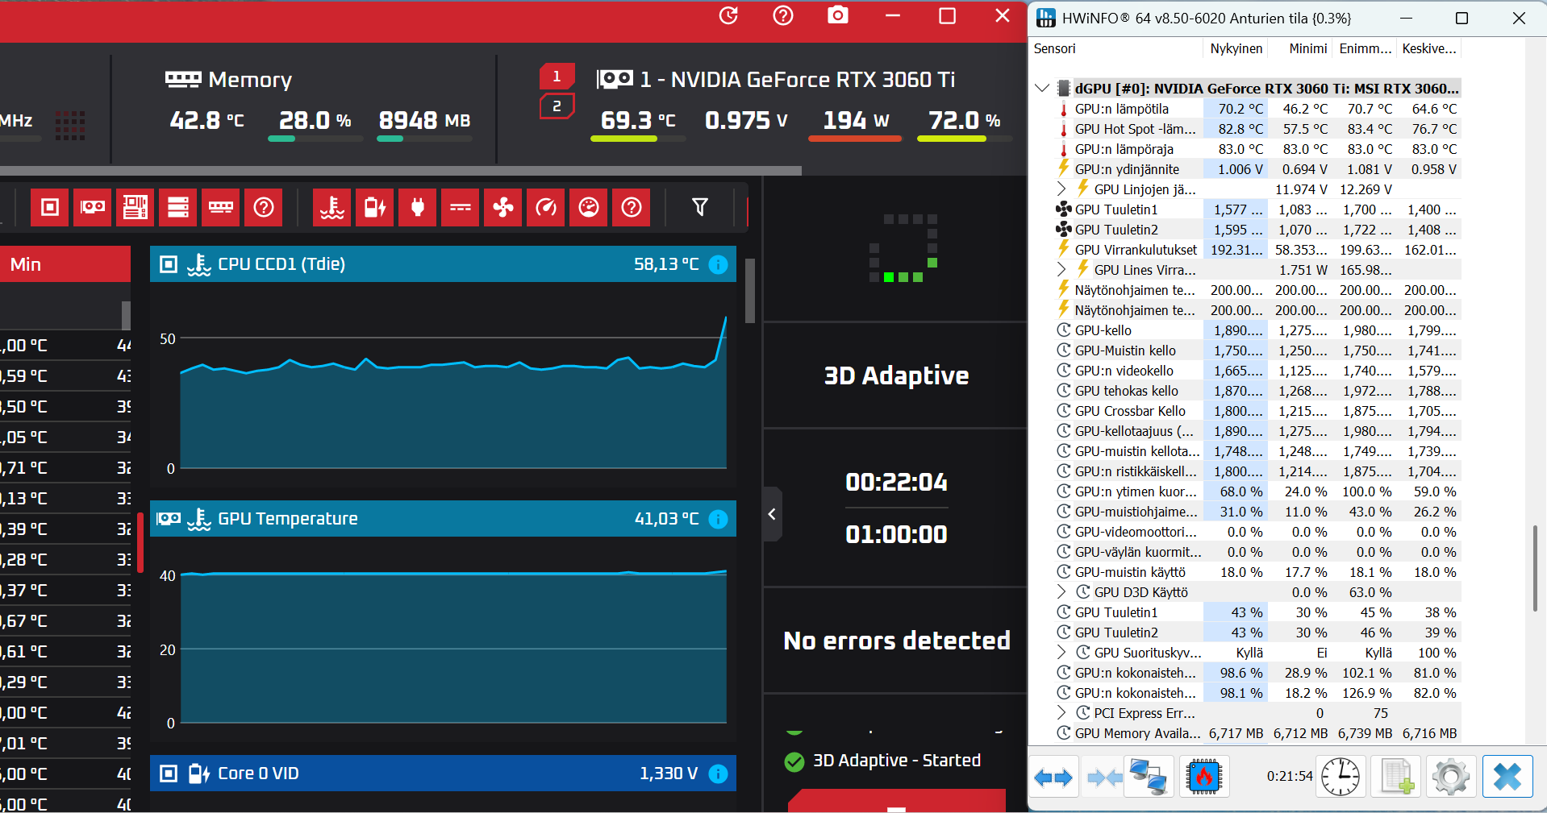Reset HWiNFO elapsed time clock icon
Viewport: 1547px width, 813px height.
[1340, 777]
